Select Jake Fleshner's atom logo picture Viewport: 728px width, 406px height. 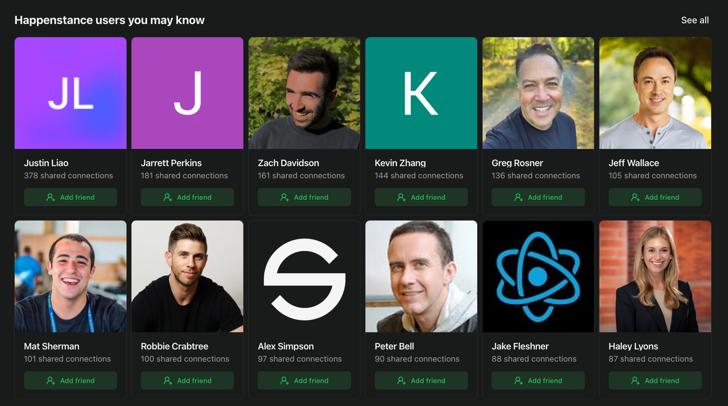(538, 276)
